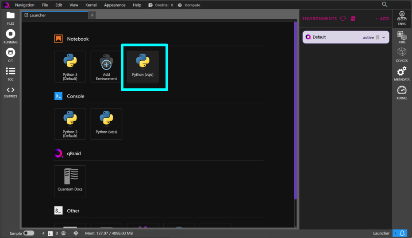412x238 pixels.
Task: Launch Python 3 [Default] notebook
Action: (70, 66)
